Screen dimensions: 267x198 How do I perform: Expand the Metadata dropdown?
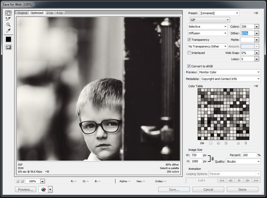(230, 79)
